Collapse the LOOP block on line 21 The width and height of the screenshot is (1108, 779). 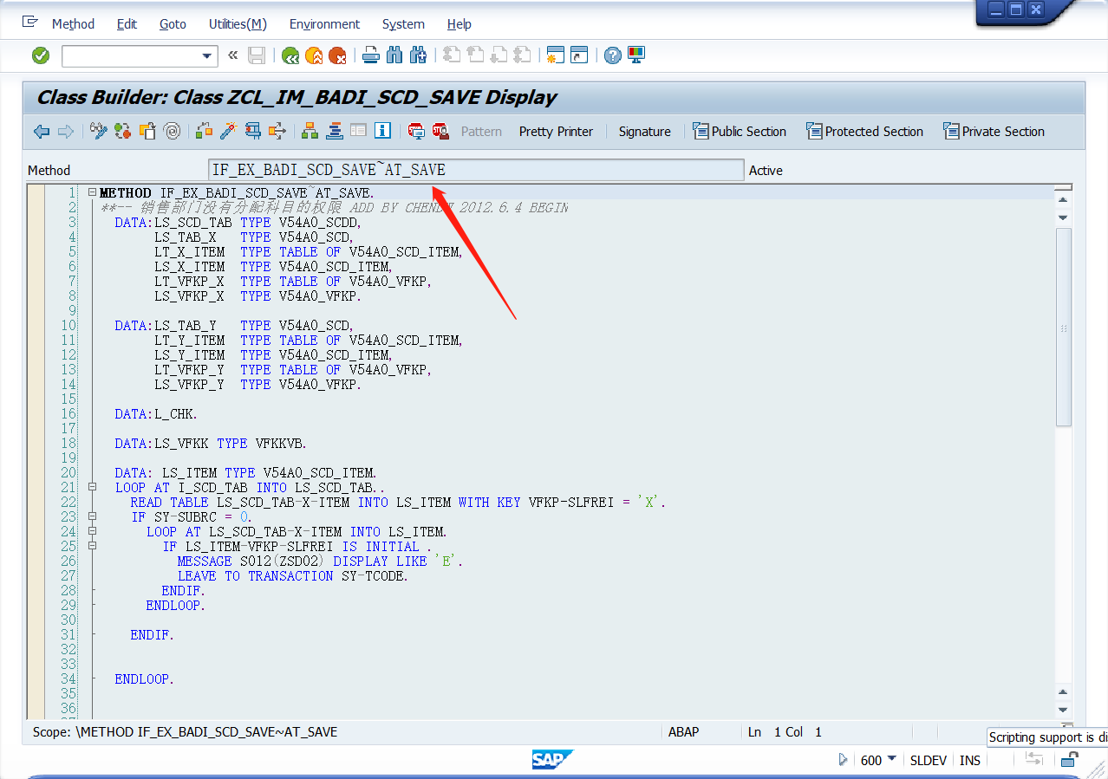91,487
